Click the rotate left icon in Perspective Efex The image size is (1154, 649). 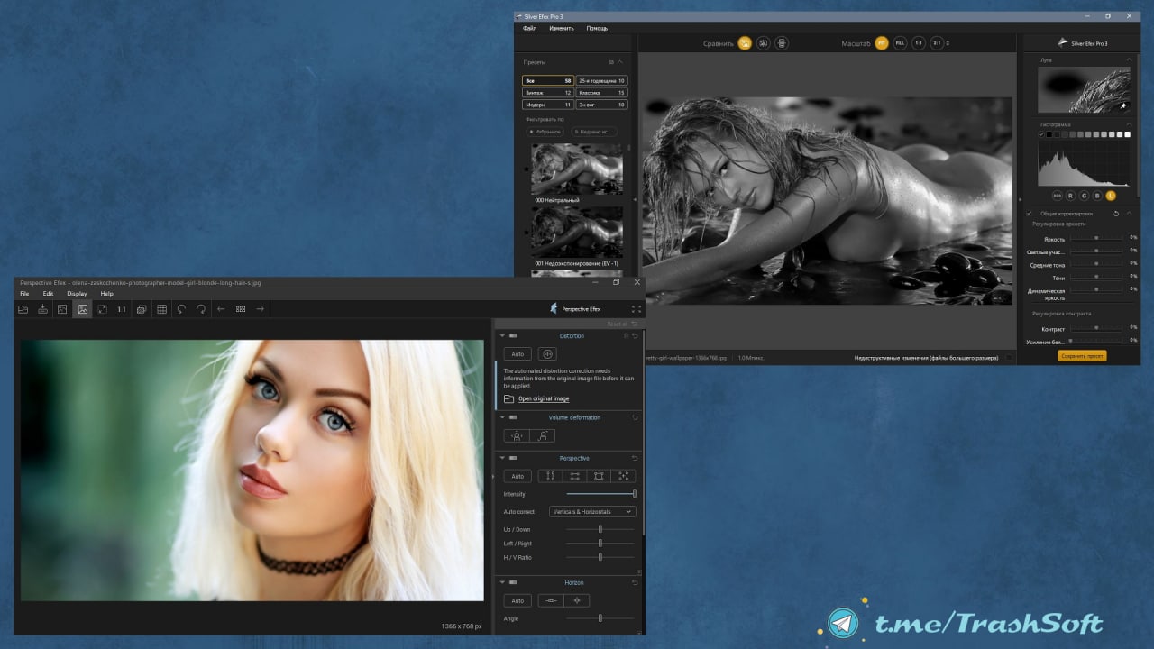(181, 309)
